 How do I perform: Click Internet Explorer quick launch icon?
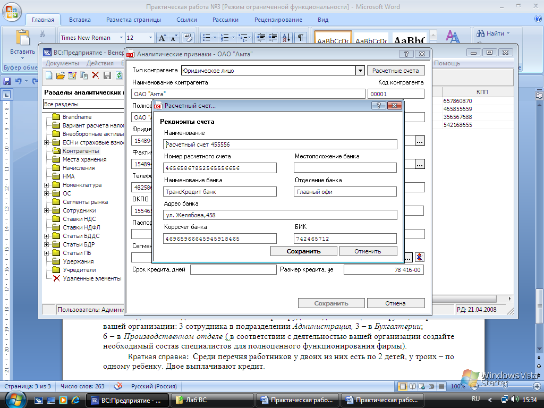pos(75,400)
